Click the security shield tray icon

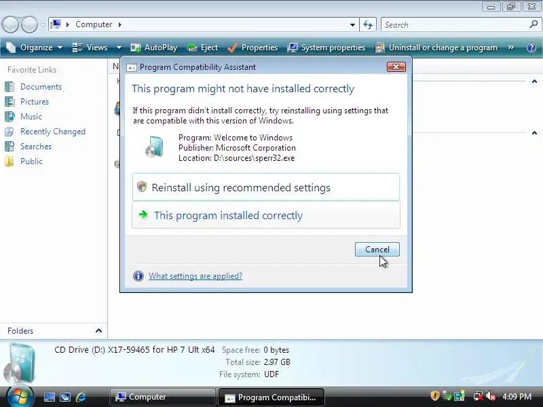(435, 395)
